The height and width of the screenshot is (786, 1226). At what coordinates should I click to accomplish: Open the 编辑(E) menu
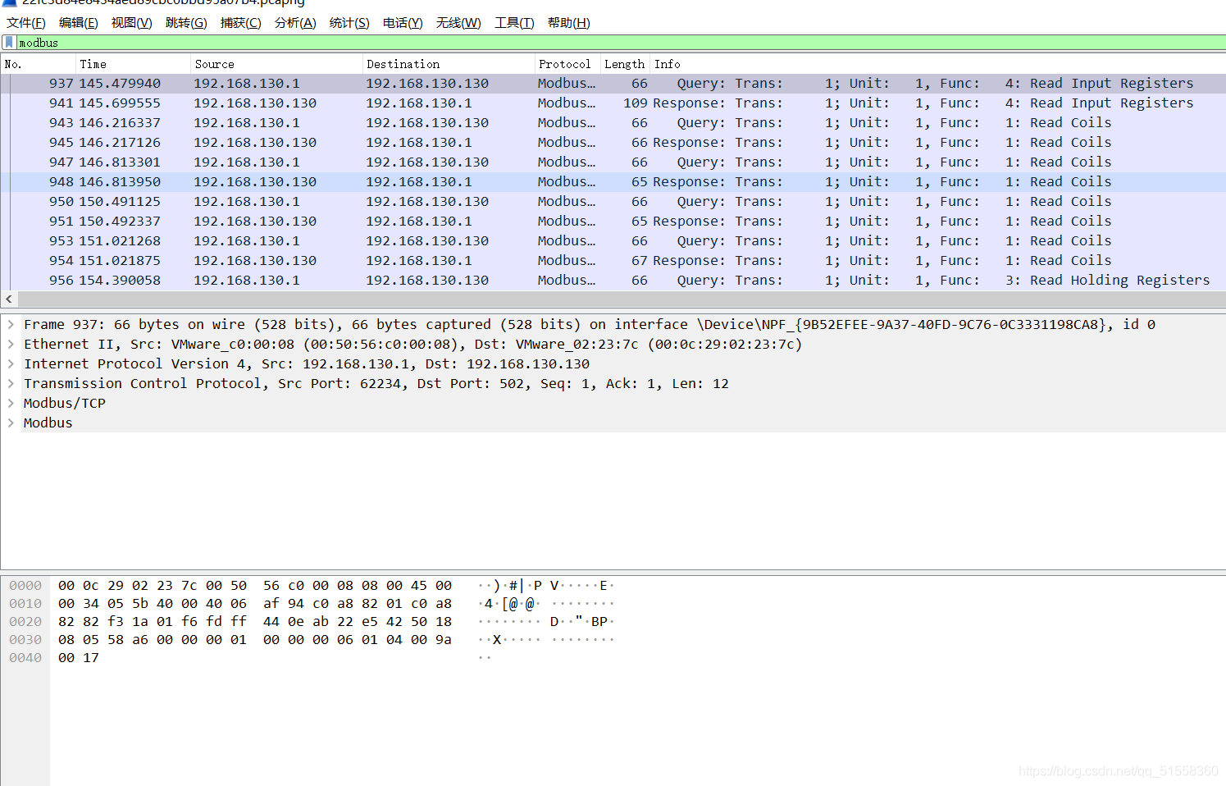79,23
